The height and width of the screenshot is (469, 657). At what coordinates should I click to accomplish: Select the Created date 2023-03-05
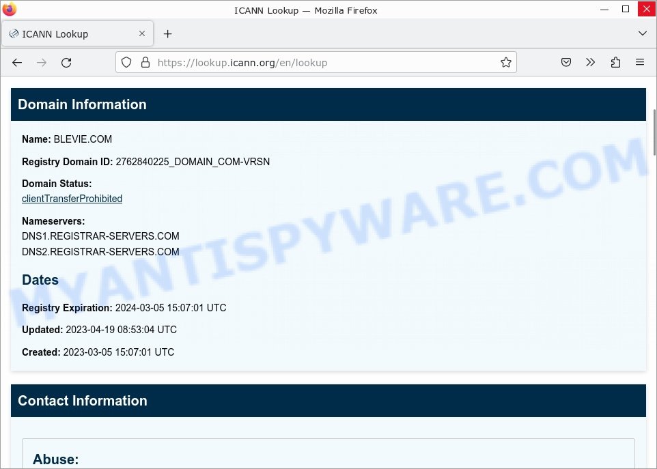click(87, 352)
